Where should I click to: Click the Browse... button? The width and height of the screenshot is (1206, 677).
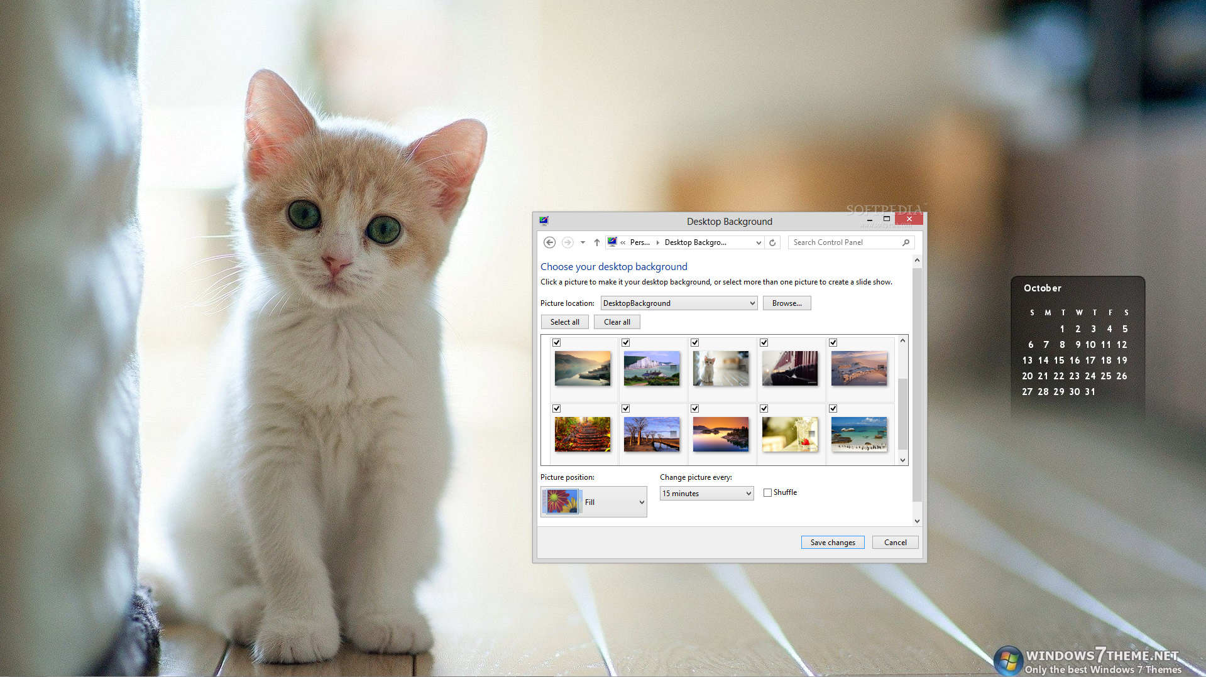click(x=787, y=303)
